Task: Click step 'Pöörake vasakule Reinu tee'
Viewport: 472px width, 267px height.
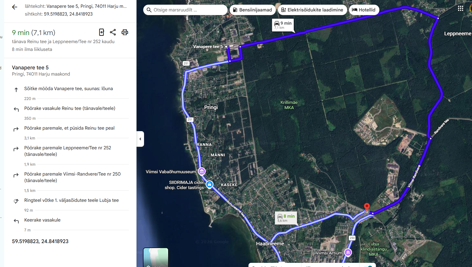Action: click(70, 108)
